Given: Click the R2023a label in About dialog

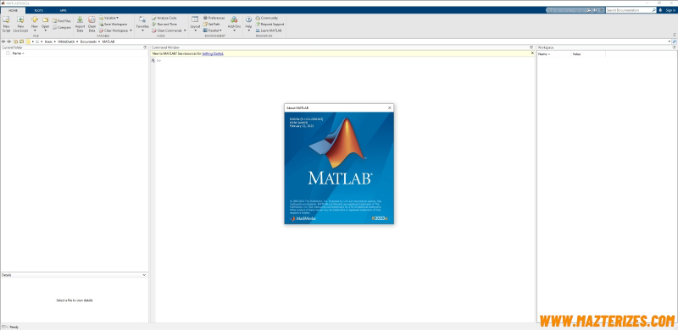Looking at the screenshot, I should pos(380,218).
